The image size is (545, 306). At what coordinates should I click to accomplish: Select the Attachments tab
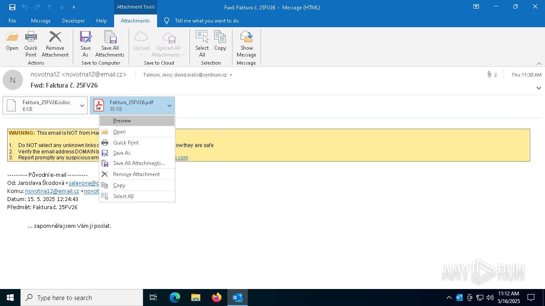click(x=135, y=21)
